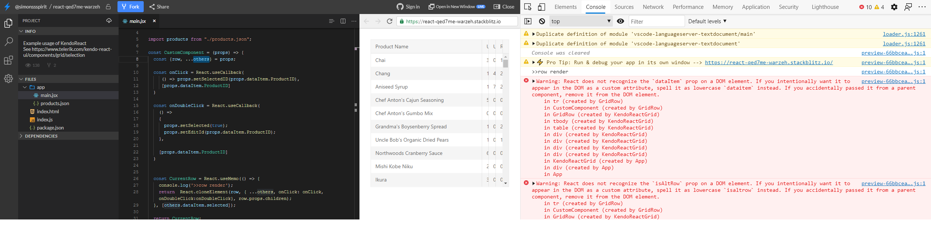The image size is (931, 239).
Task: Open the JavaScript context 'top' dropdown
Action: tap(581, 21)
